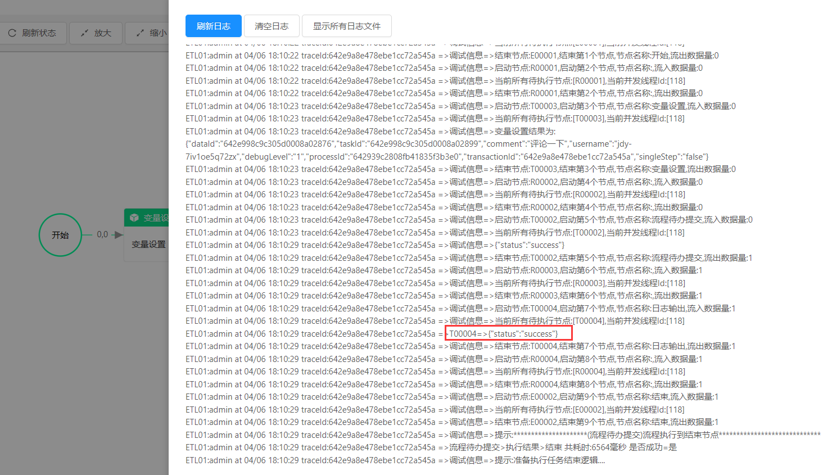Click log line with 共耗时:6564毫秒
The width and height of the screenshot is (832, 475).
click(x=431, y=447)
